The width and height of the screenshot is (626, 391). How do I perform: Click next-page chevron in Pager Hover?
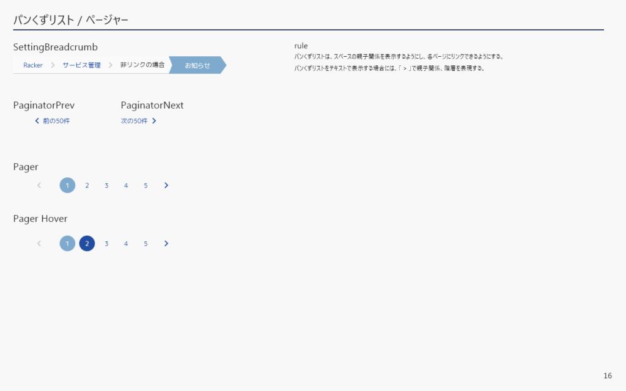point(166,244)
